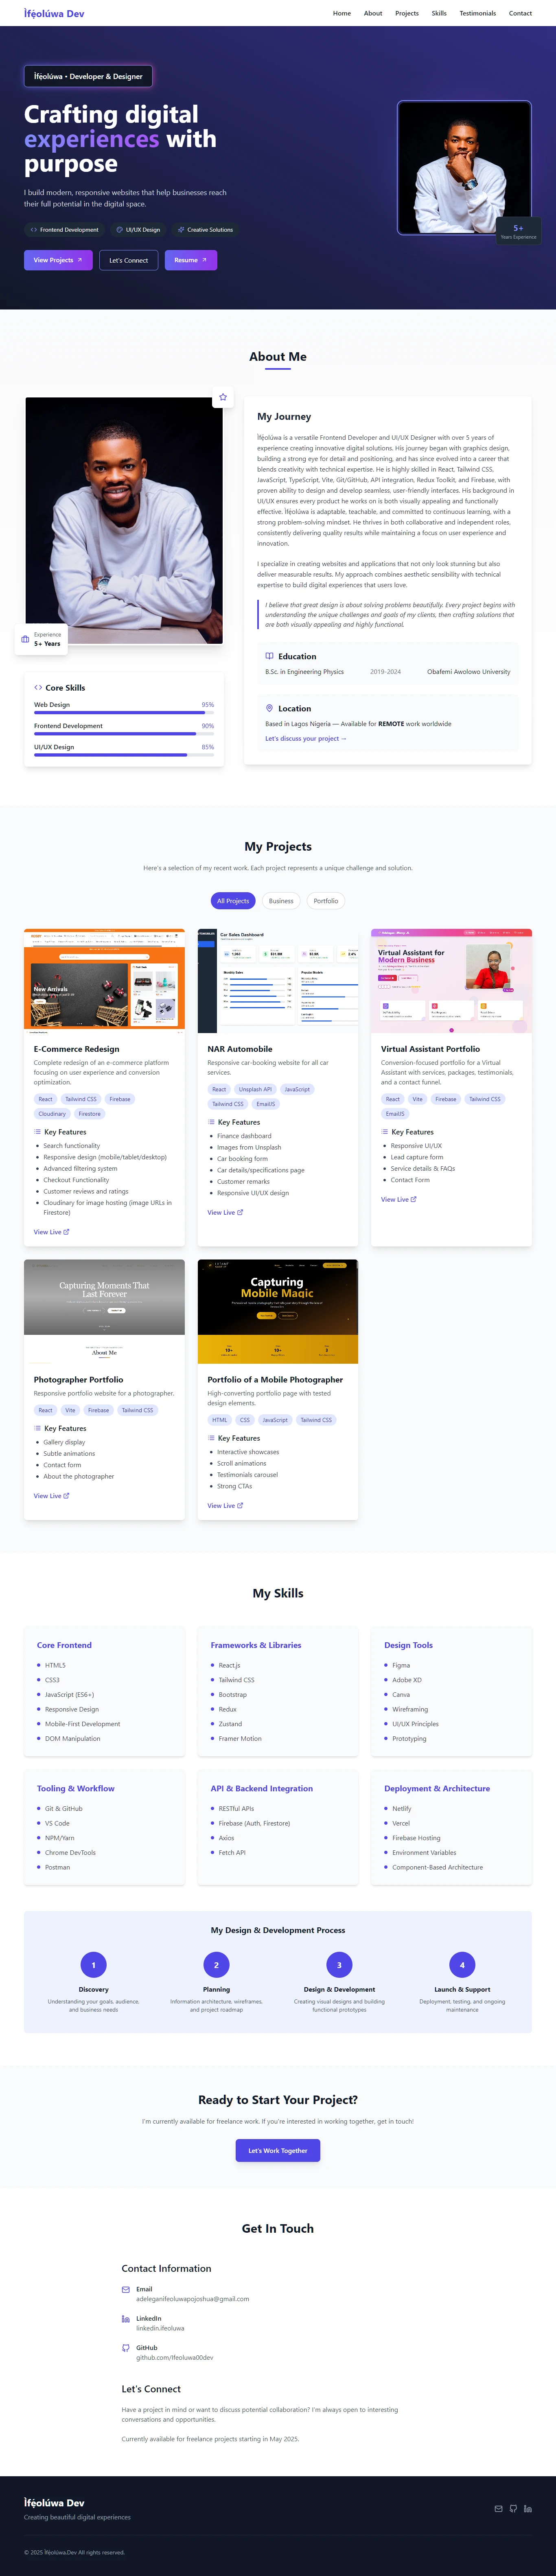This screenshot has width=556, height=2576.
Task: Click the Virtual Assistant Portfolio thumbnail
Action: tap(451, 981)
